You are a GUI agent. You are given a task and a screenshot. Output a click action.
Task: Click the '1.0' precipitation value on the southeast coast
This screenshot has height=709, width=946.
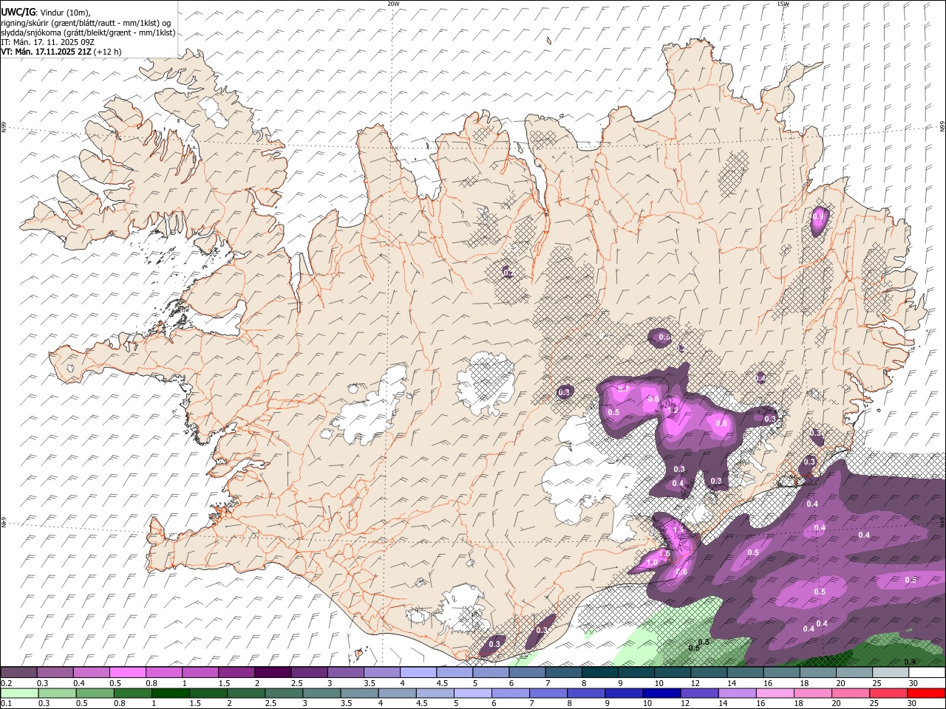pyautogui.click(x=652, y=563)
